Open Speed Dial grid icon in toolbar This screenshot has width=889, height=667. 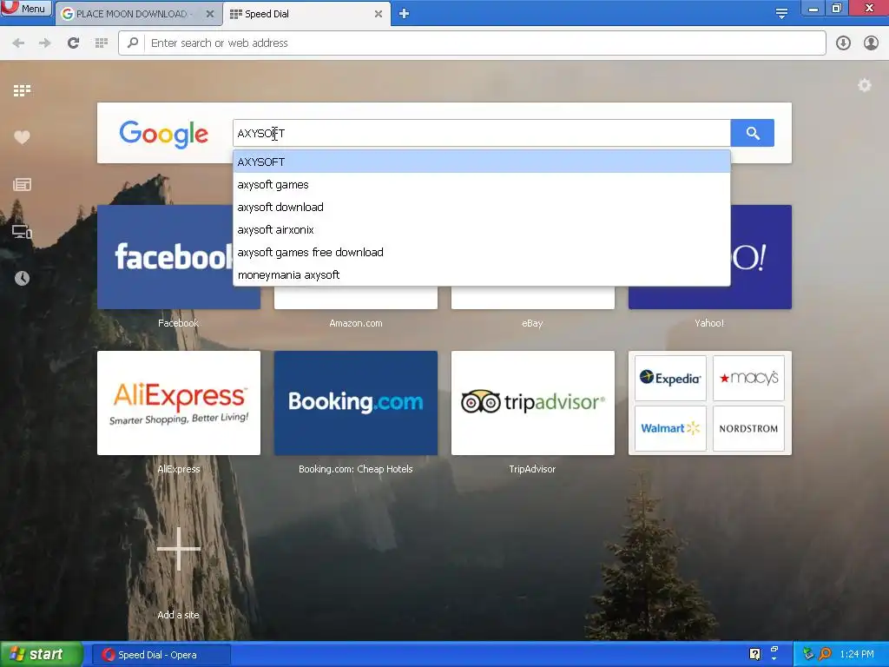pyautogui.click(x=101, y=43)
